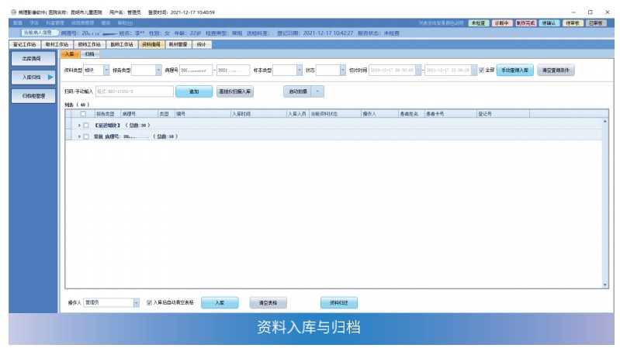Click the 入库归档 sidebar button
The image size is (620, 355).
[33, 77]
